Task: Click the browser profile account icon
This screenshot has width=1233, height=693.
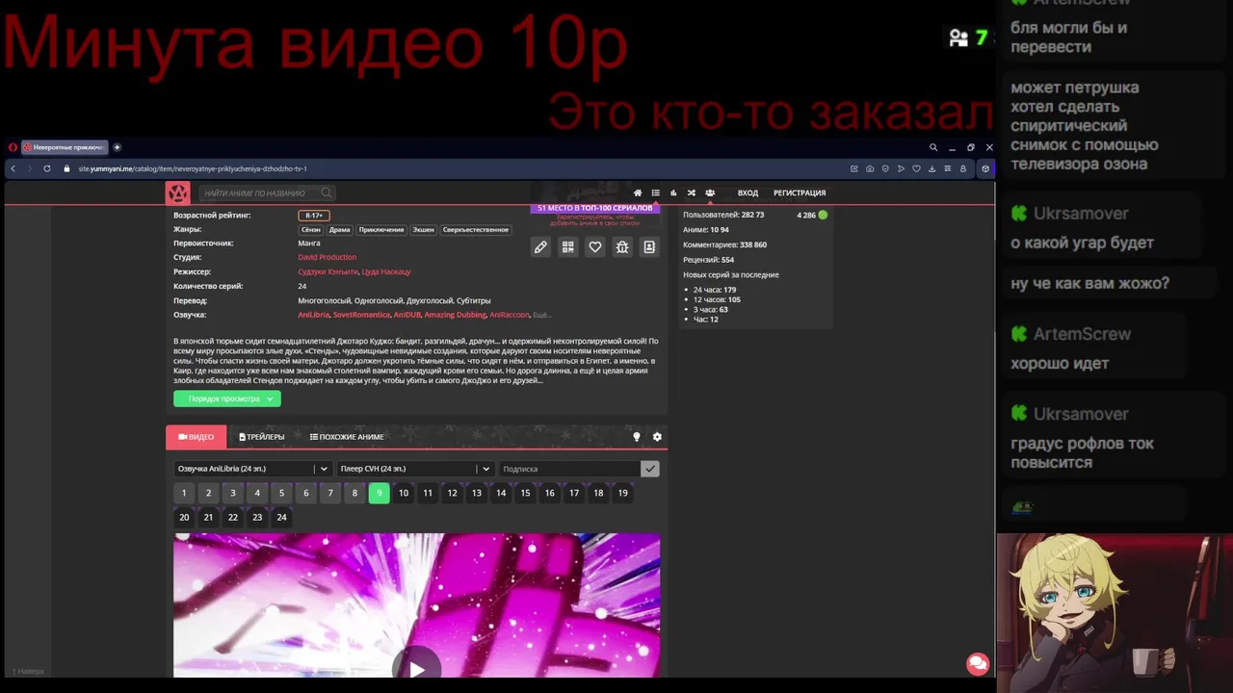Action: (x=962, y=168)
